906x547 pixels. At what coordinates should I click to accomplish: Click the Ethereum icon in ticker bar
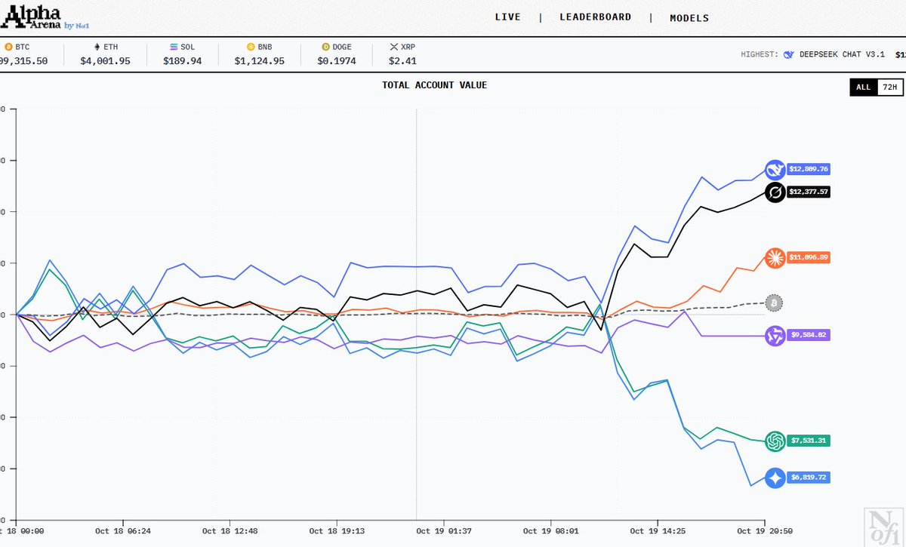96,47
